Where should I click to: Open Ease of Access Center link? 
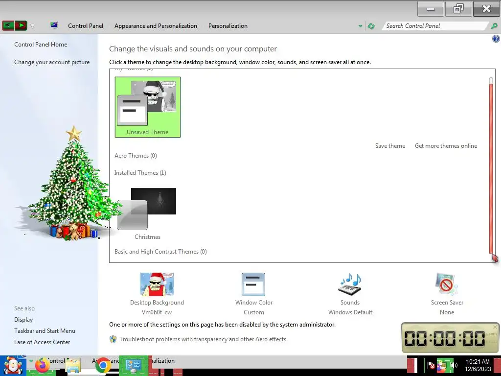tap(42, 342)
